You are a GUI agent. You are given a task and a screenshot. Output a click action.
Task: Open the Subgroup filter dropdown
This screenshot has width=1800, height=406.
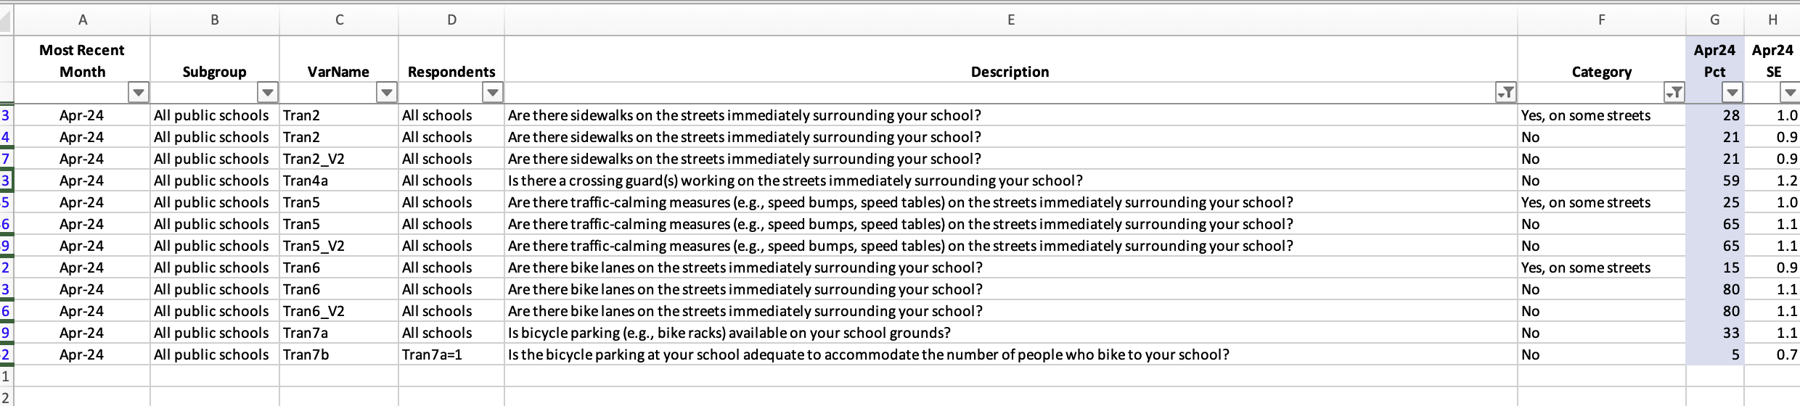[268, 93]
